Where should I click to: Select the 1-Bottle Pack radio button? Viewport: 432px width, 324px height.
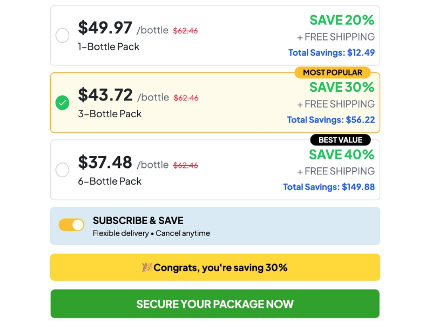click(x=63, y=36)
